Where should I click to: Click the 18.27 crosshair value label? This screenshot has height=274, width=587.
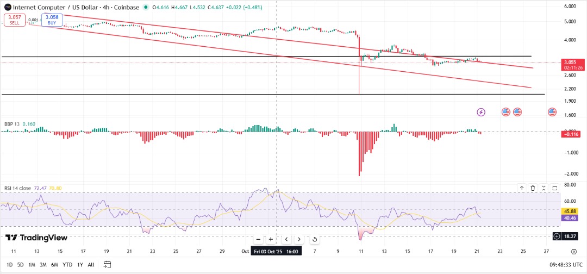570,236
